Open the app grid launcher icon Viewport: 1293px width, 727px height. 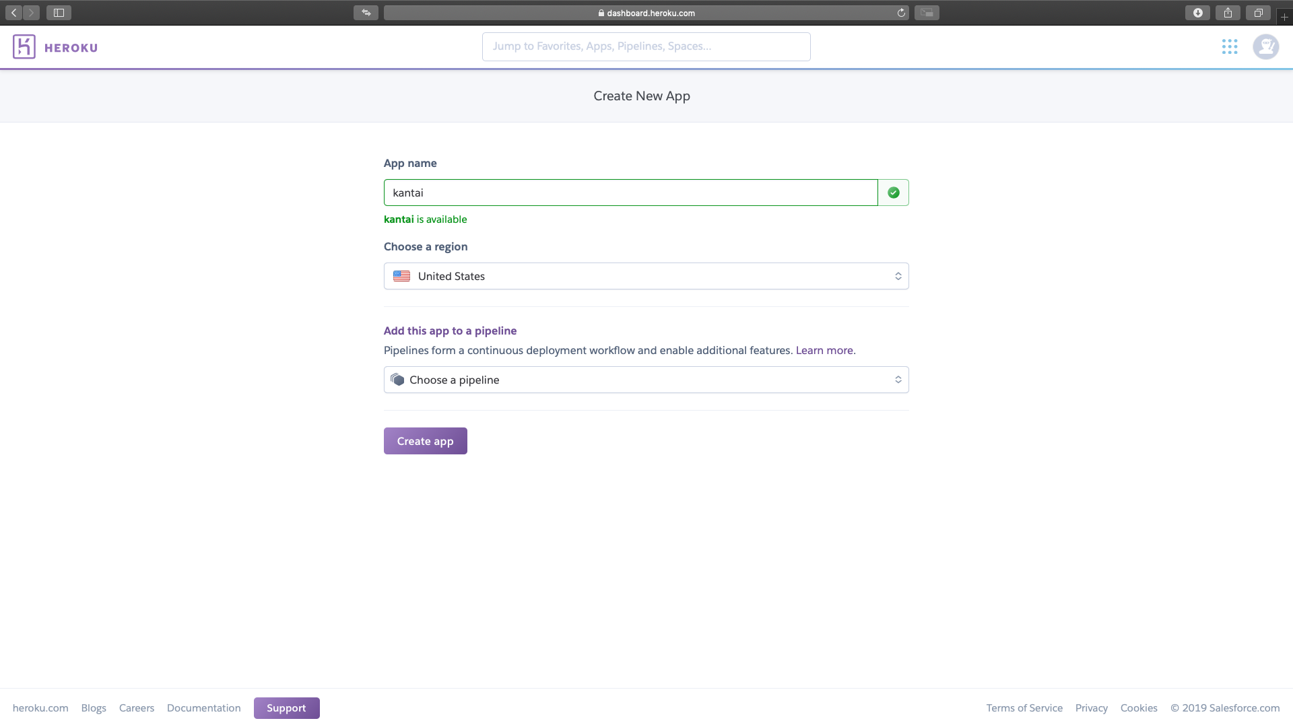(x=1230, y=46)
